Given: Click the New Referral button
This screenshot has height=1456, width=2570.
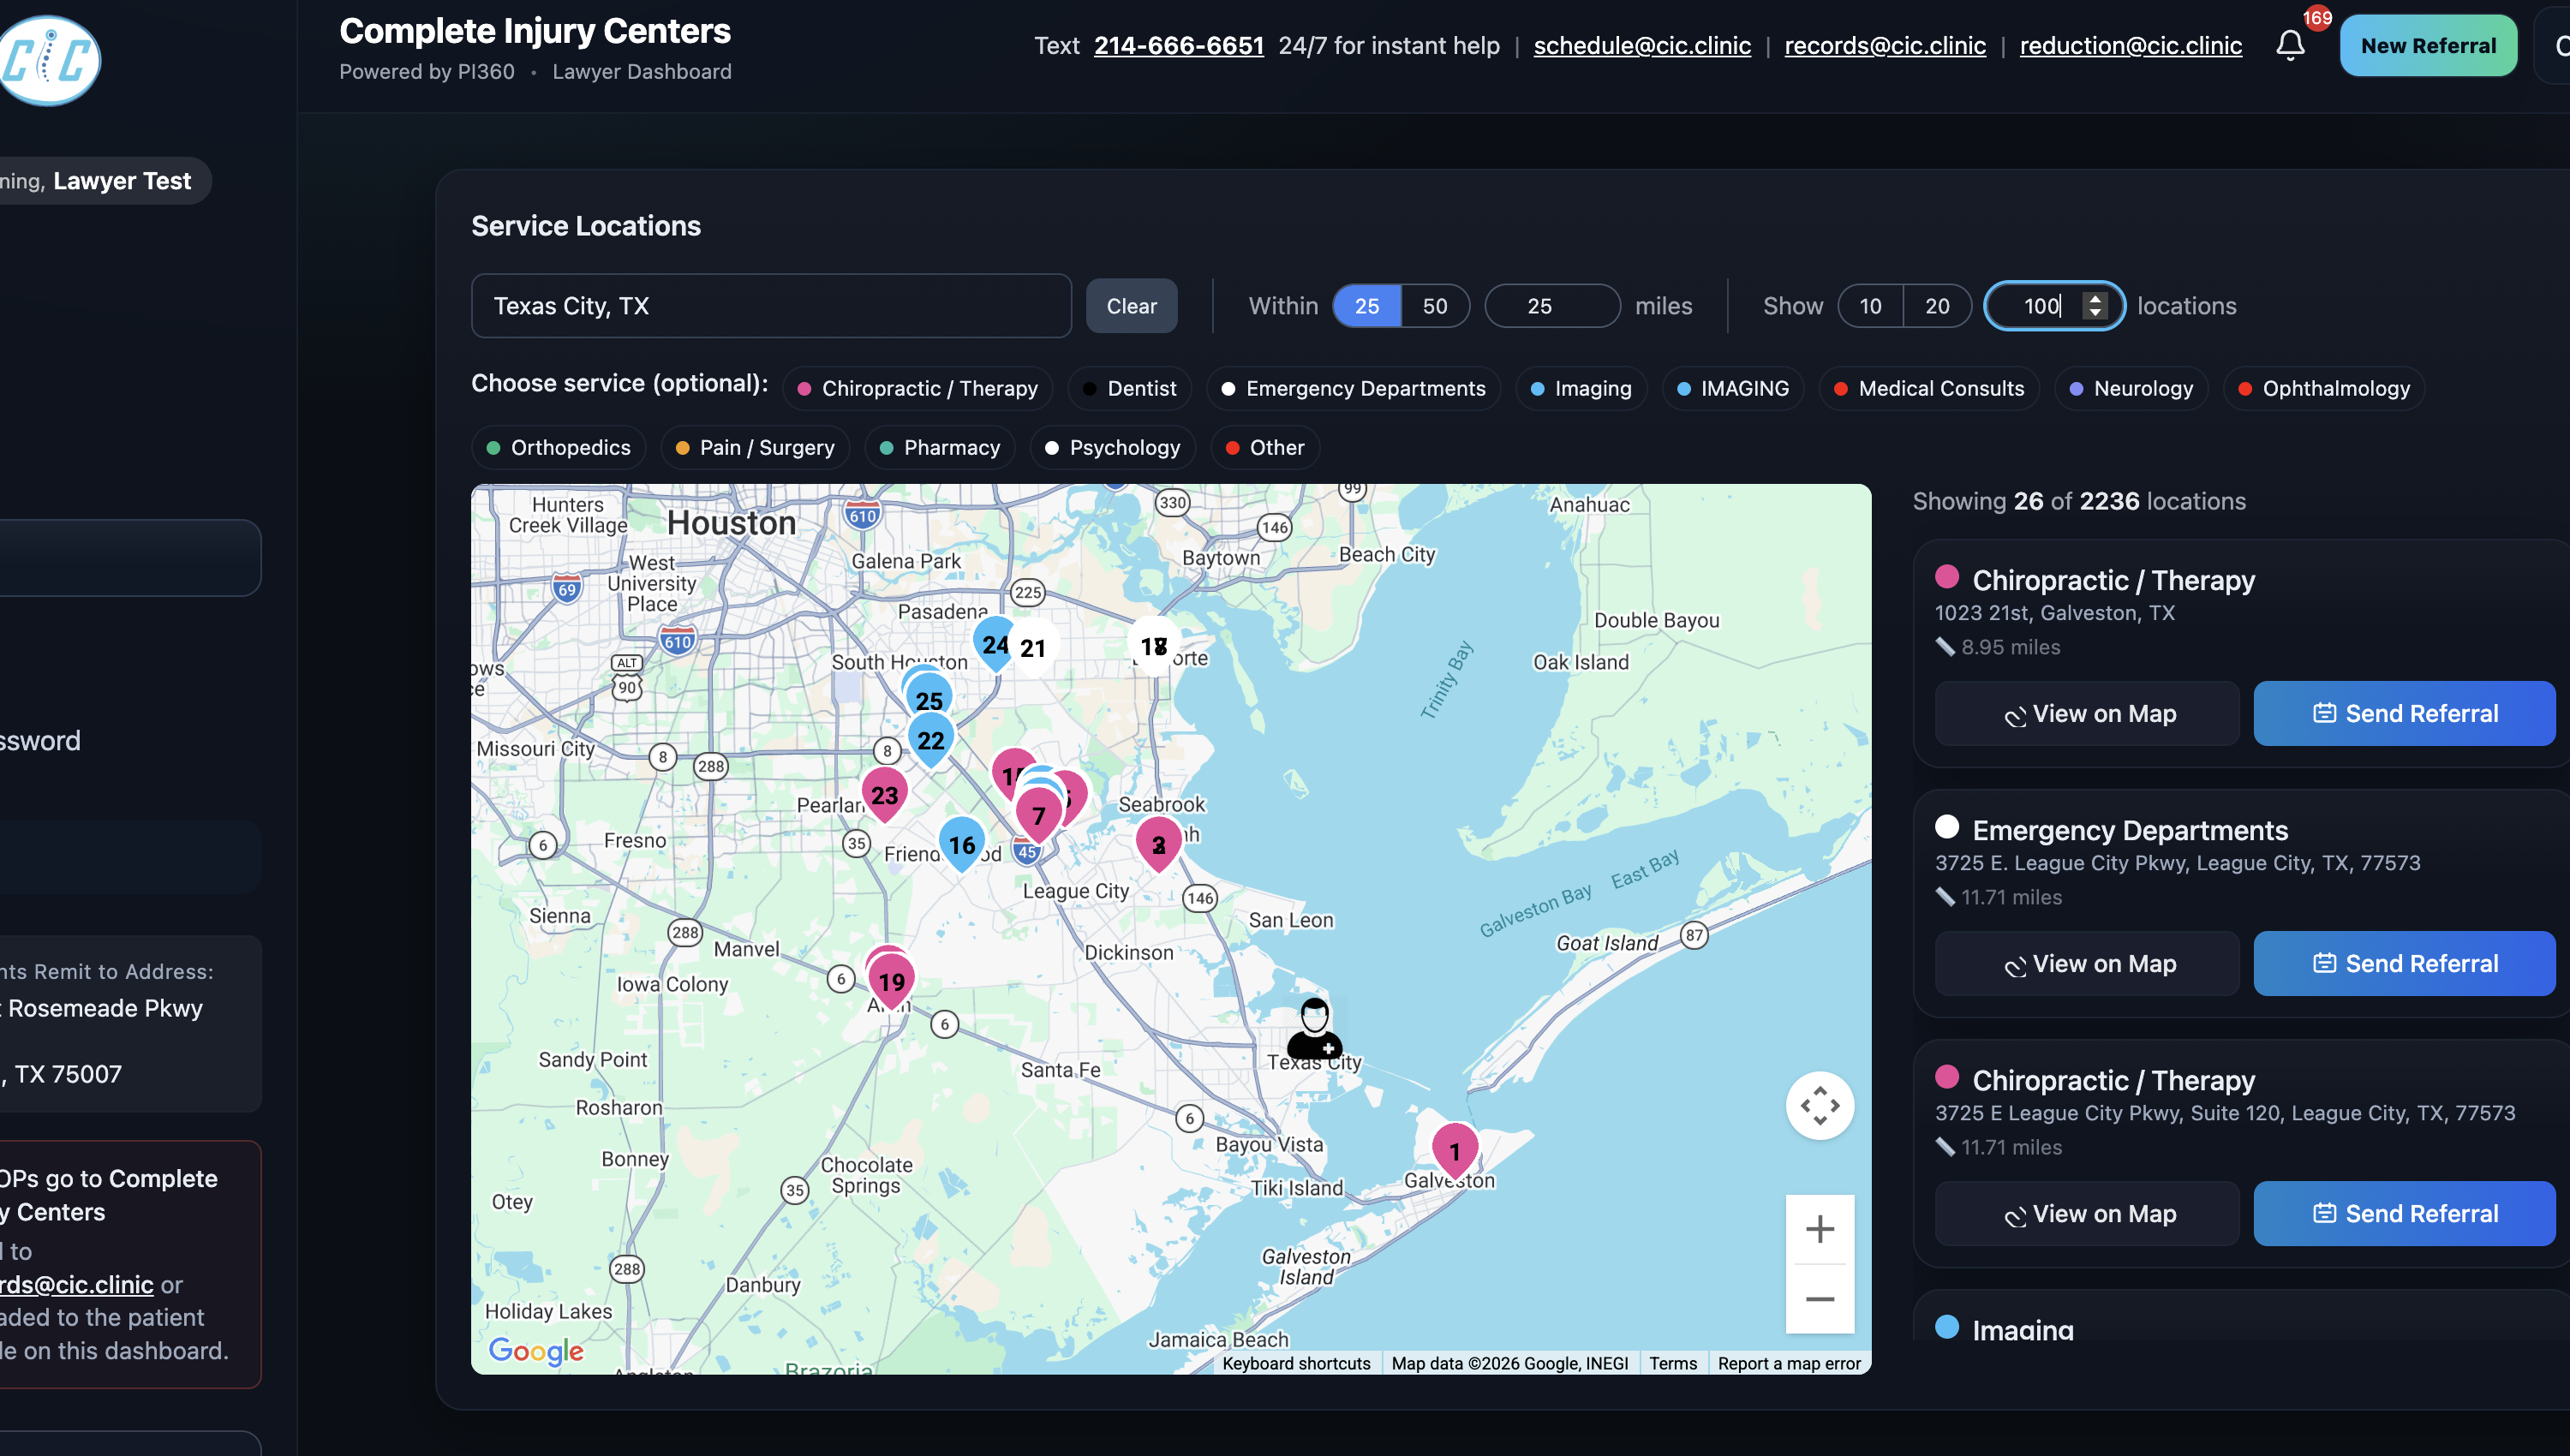Looking at the screenshot, I should click(x=2428, y=45).
